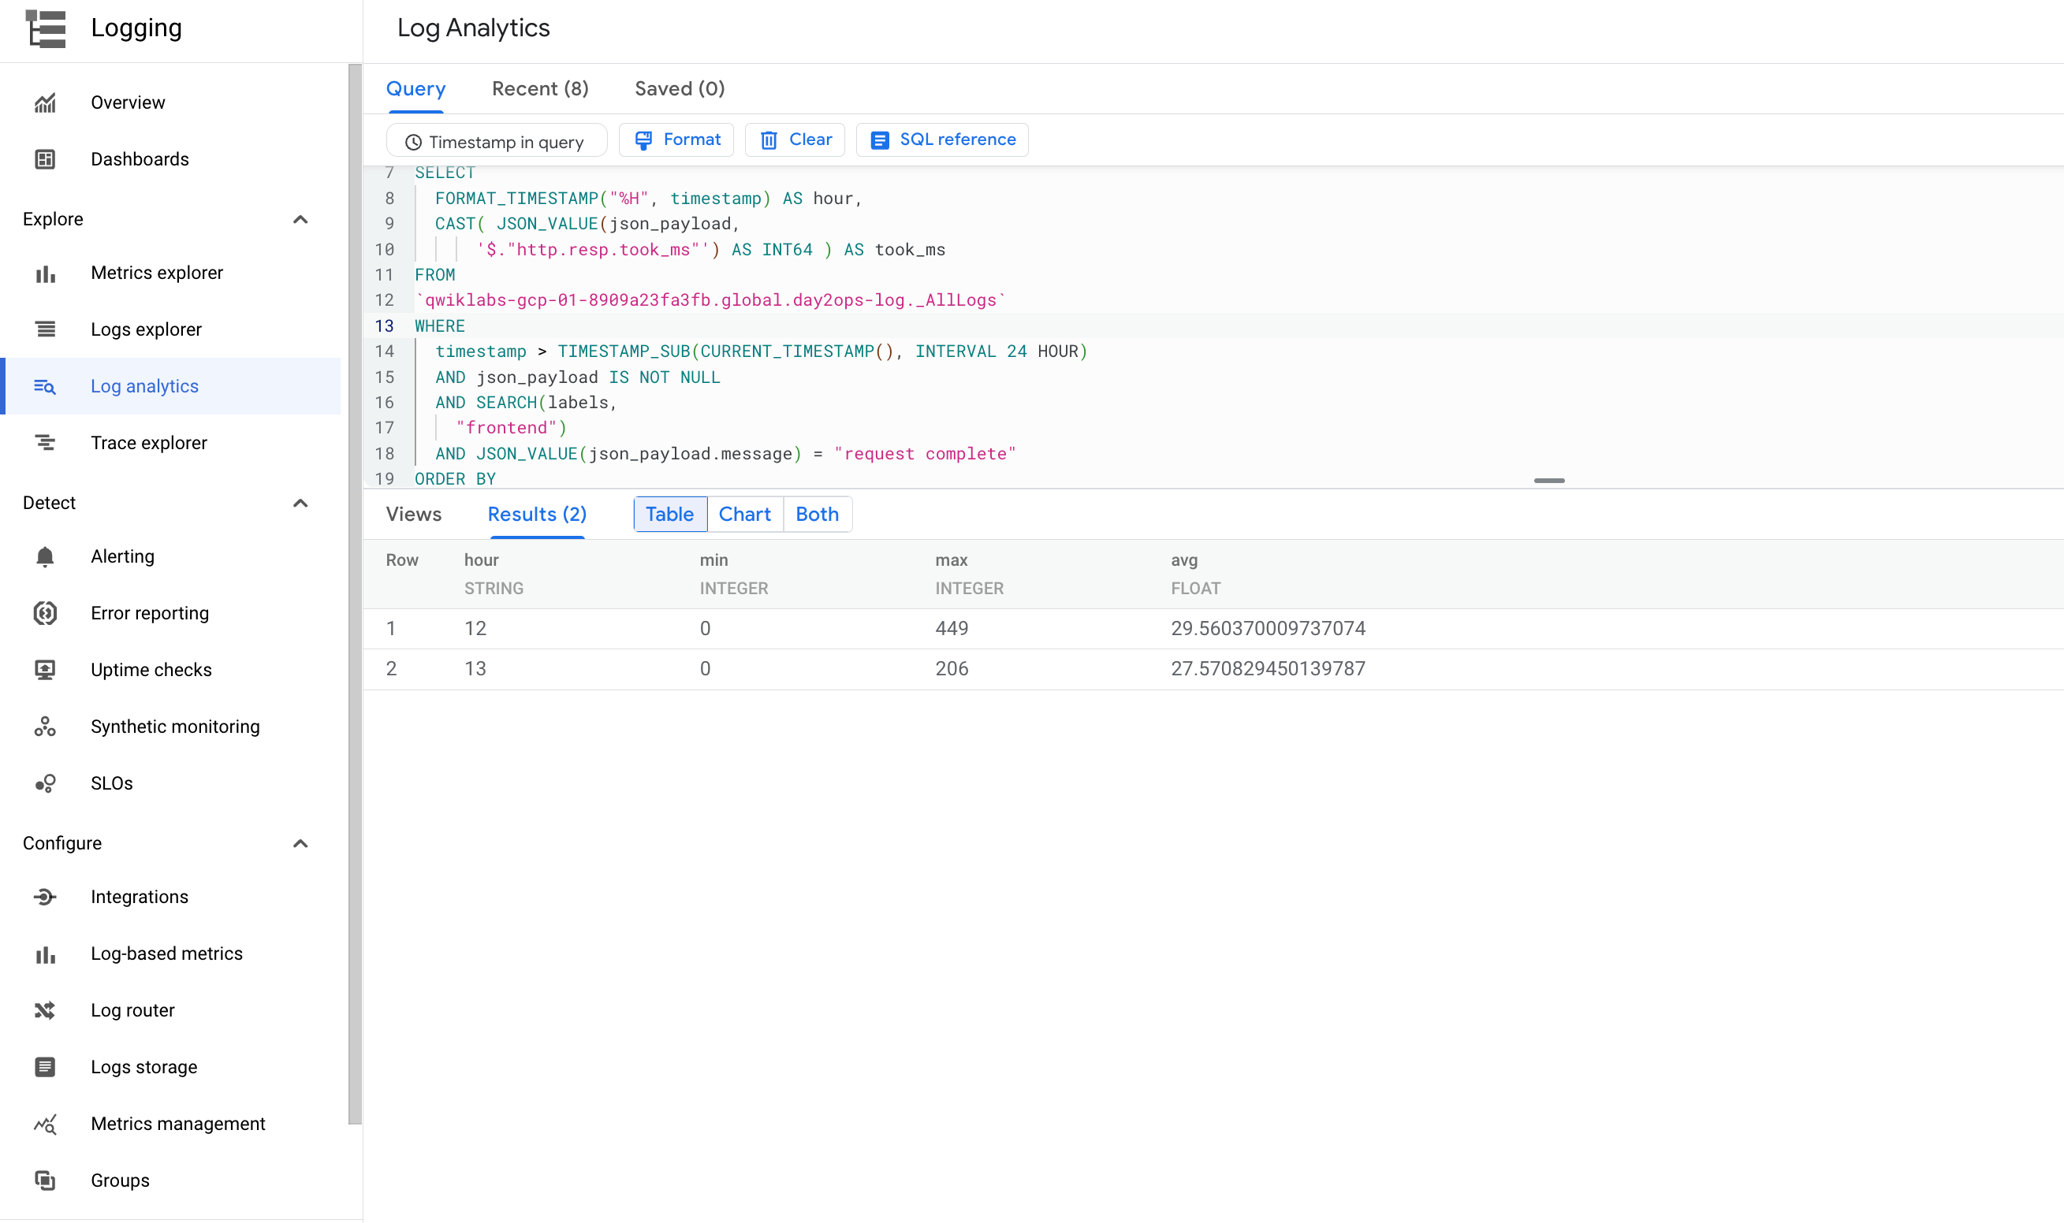This screenshot has height=1223, width=2064.
Task: Open Error reporting panel
Action: coord(150,611)
